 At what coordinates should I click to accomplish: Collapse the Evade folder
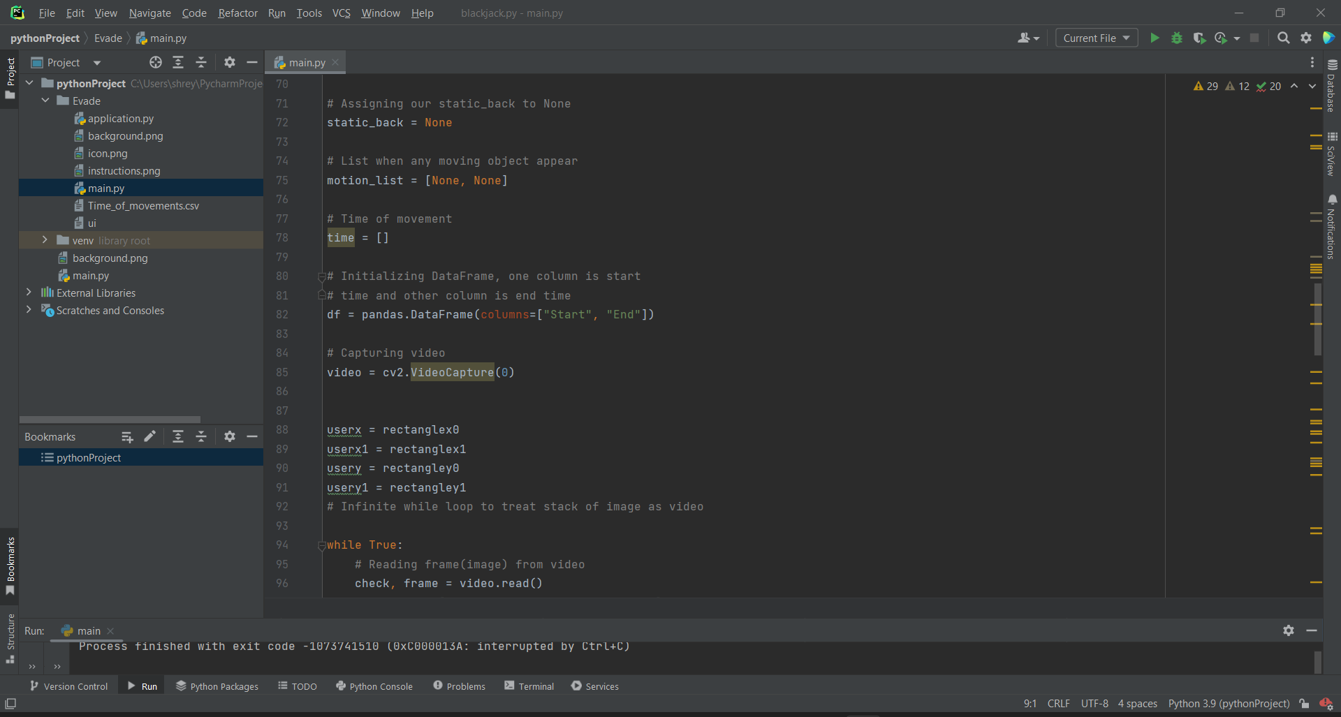point(45,101)
